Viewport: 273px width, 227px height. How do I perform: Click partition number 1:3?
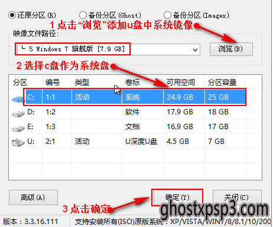50,127
